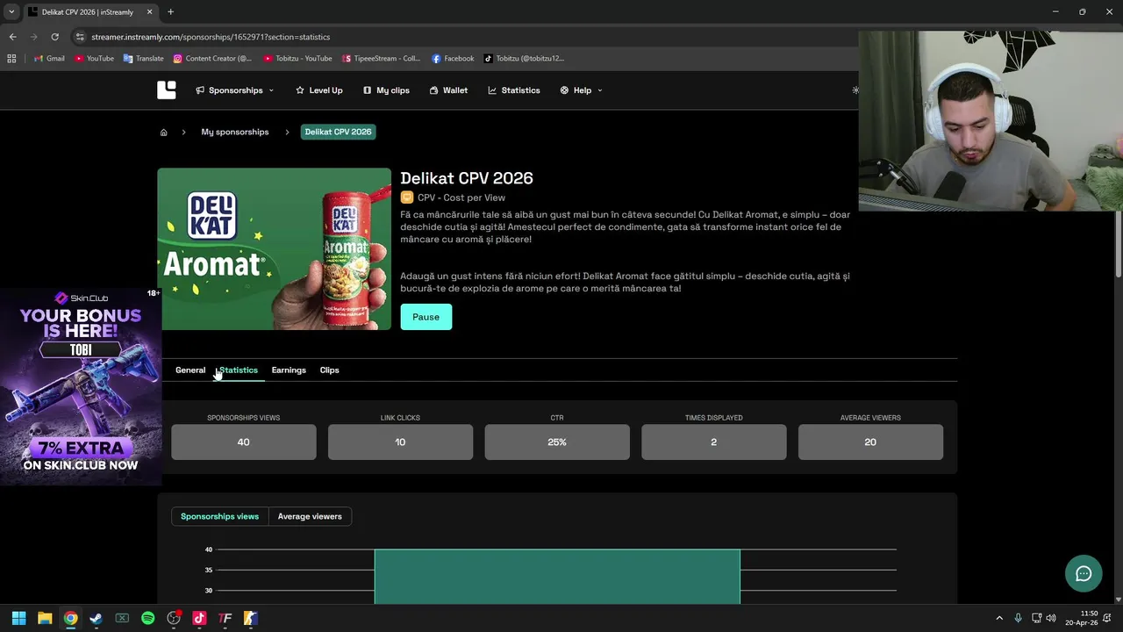Open the Level Up star menu item
Screen dimensions: 1123x632
click(319, 90)
